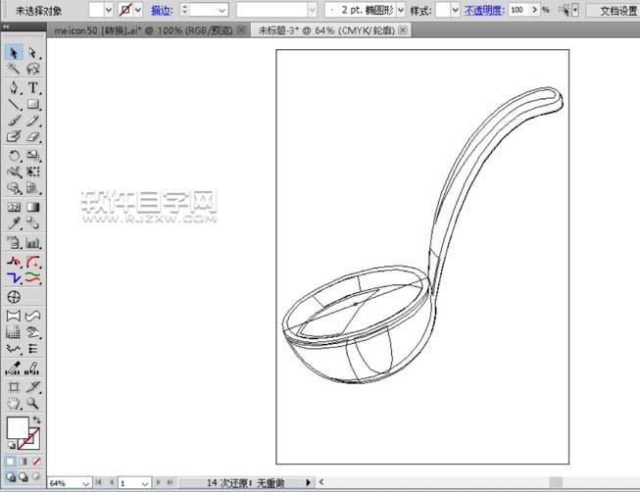The height and width of the screenshot is (492, 640).
Task: Choose the Eraser tool
Action: (x=33, y=138)
